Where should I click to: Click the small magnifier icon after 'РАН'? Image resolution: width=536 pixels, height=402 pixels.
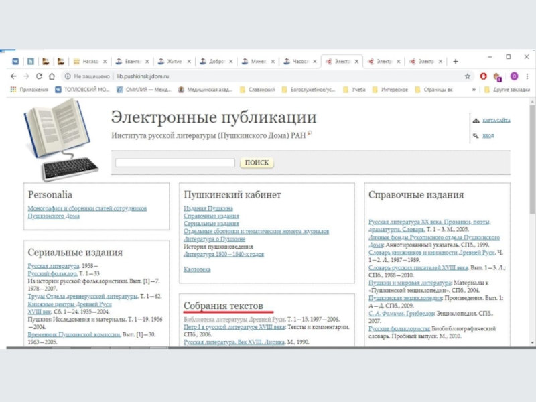coord(310,133)
